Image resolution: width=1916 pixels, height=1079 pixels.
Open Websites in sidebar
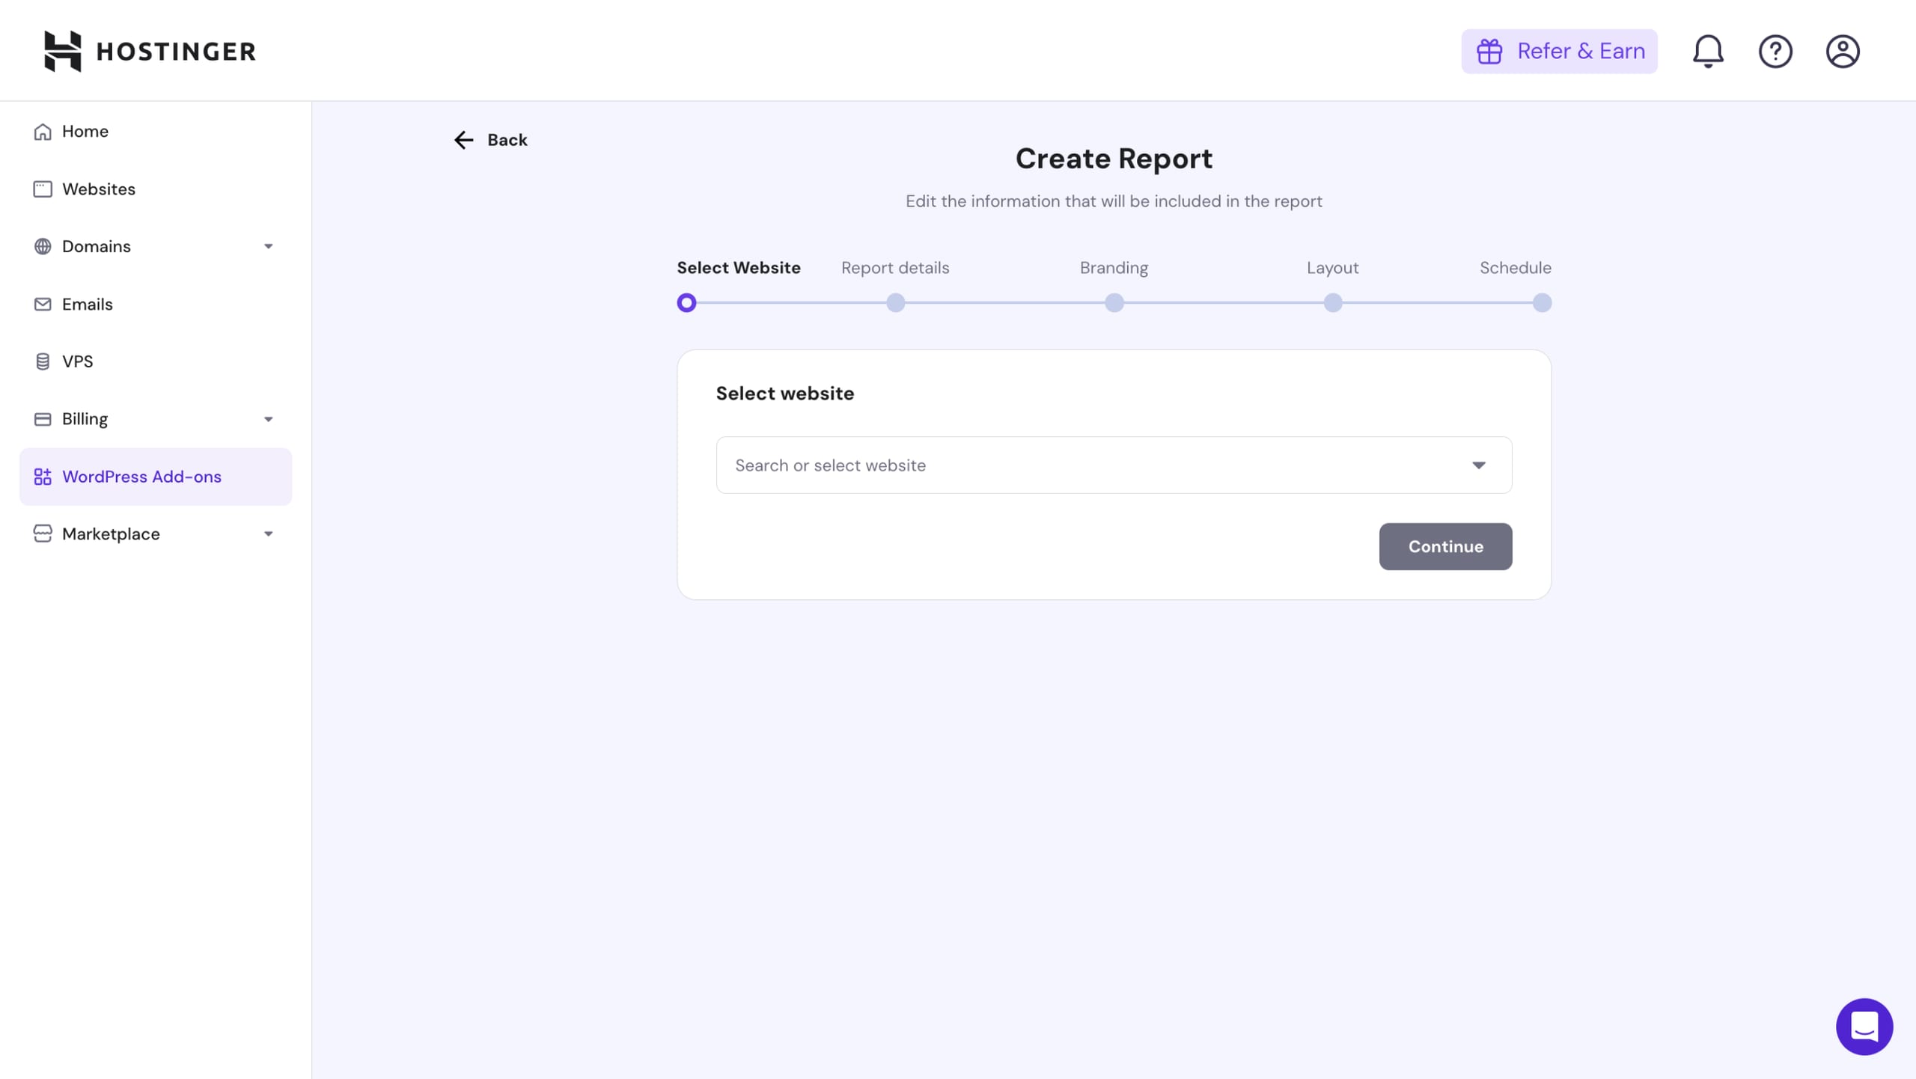tap(98, 189)
